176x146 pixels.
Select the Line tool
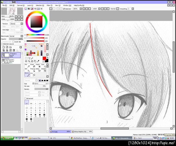pyautogui.click(x=33, y=74)
